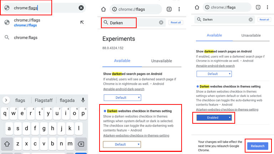Image resolution: width=274 pixels, height=154 pixels.
Task: Click the Experiments heading
Action: pos(119,39)
